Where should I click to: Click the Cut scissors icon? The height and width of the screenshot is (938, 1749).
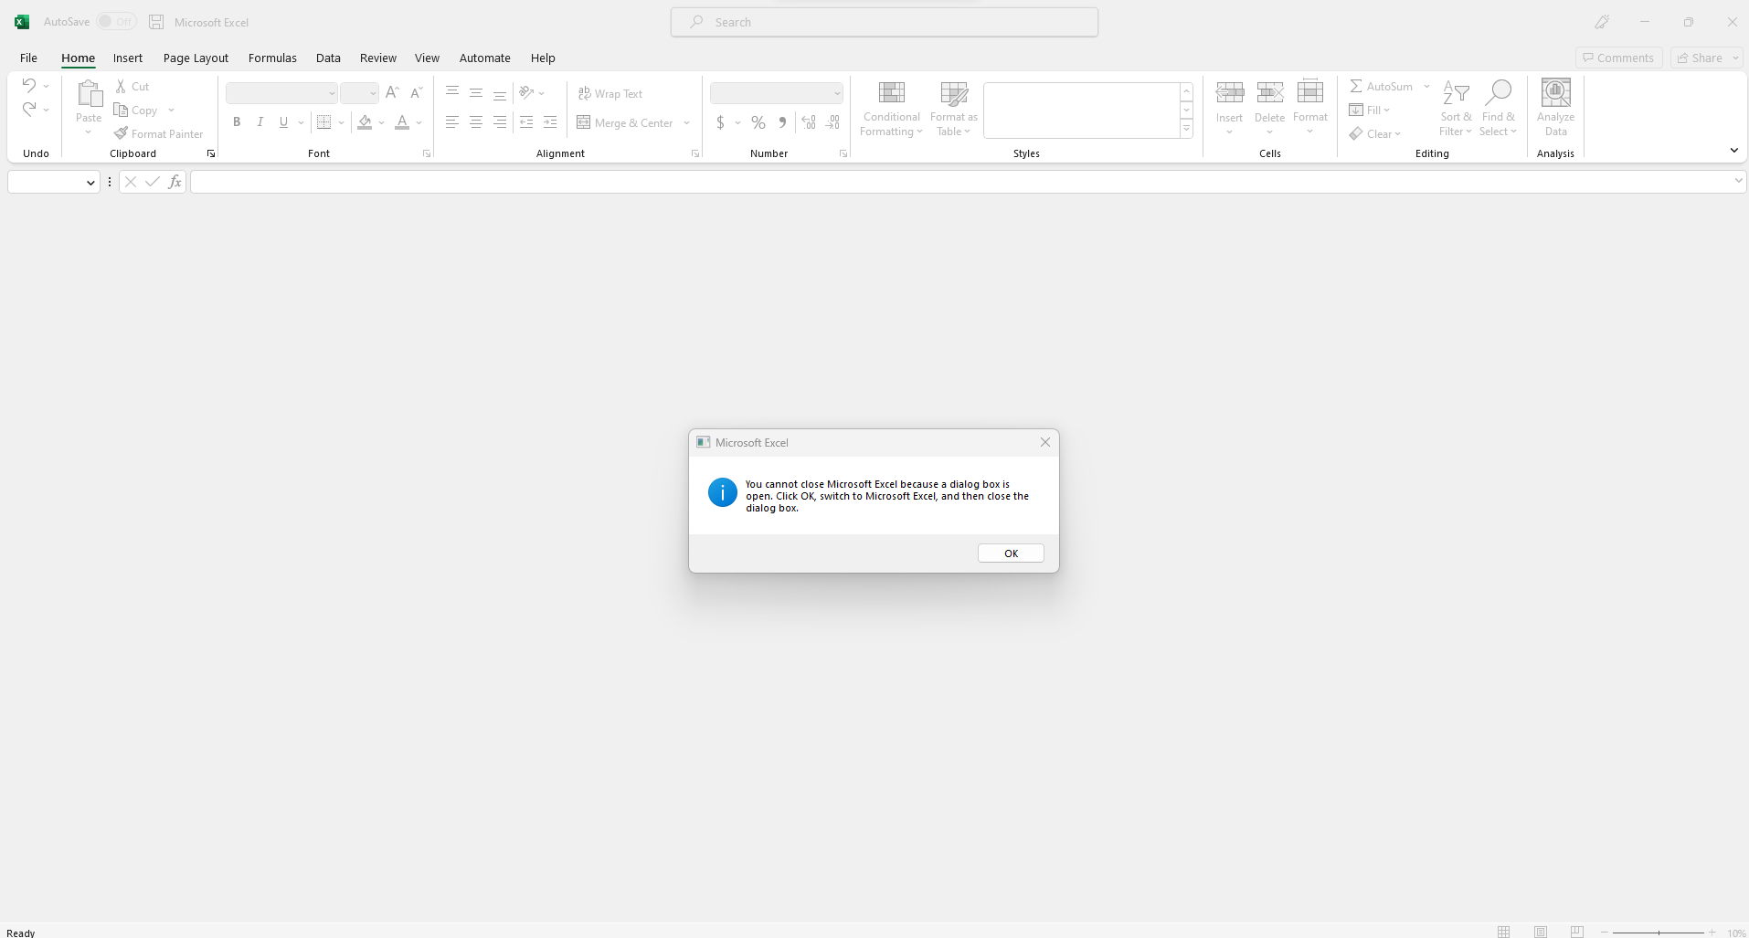(121, 86)
